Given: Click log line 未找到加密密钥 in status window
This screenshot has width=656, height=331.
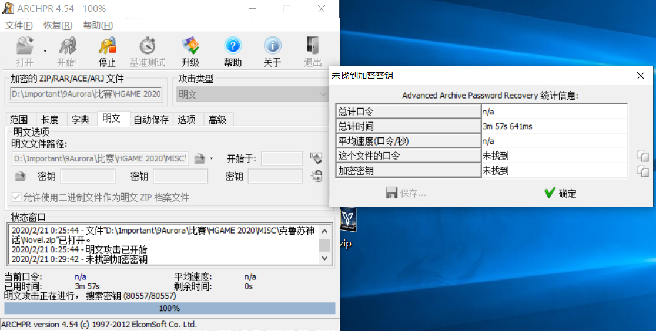Looking at the screenshot, I should pos(79,259).
